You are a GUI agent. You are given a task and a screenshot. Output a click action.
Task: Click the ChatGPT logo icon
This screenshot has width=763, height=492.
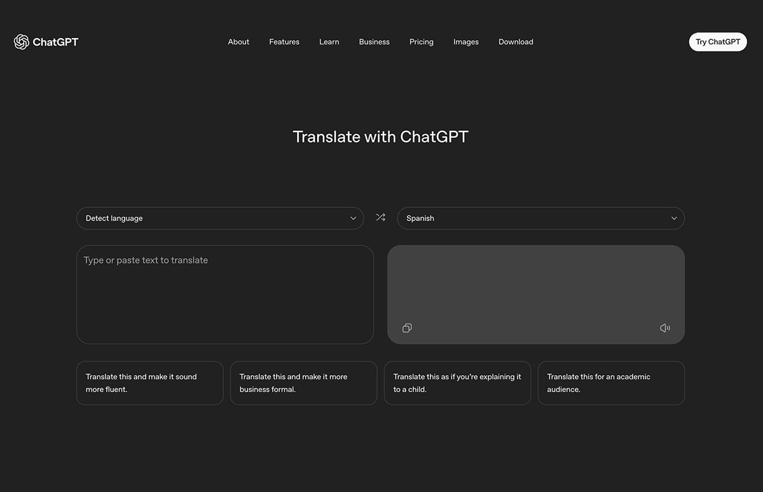pyautogui.click(x=22, y=42)
